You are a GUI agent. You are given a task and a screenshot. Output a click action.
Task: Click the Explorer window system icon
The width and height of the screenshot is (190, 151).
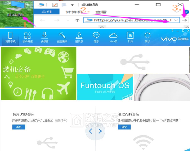point(41,5)
